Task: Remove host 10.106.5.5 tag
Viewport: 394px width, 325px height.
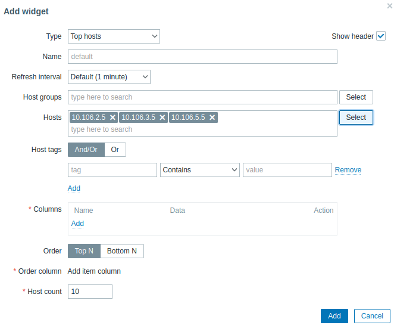Action: (212, 117)
